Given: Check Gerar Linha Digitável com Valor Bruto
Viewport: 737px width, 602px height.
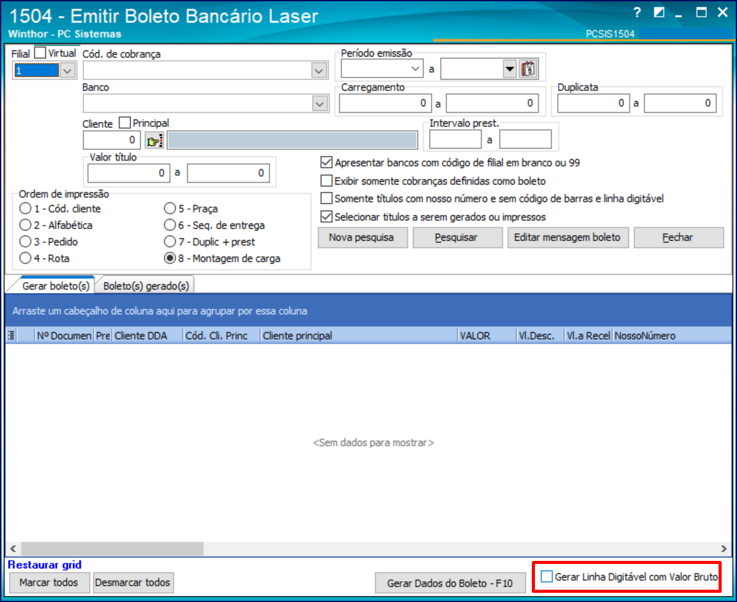Looking at the screenshot, I should pyautogui.click(x=547, y=576).
